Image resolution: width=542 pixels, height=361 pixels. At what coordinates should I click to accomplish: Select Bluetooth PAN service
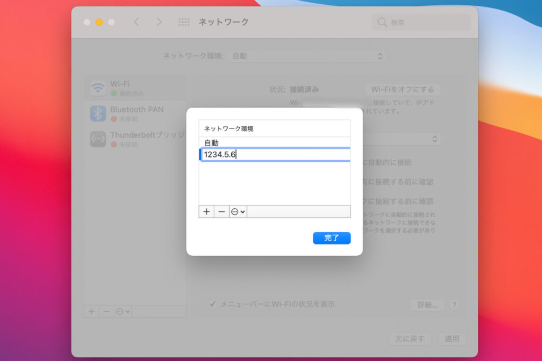135,114
